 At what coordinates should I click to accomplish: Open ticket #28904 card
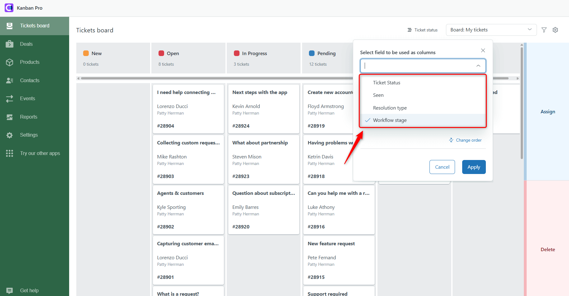pos(188,109)
